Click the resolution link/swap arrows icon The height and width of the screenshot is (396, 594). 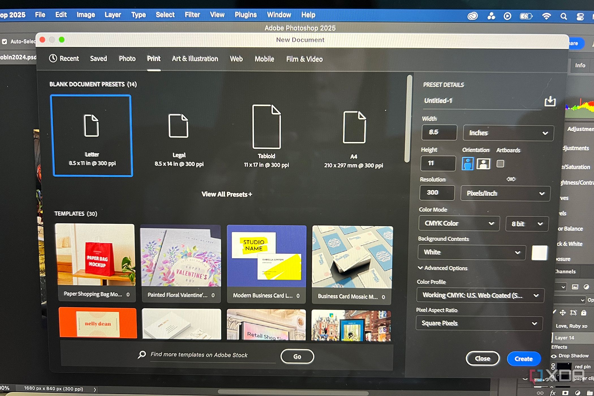511,179
